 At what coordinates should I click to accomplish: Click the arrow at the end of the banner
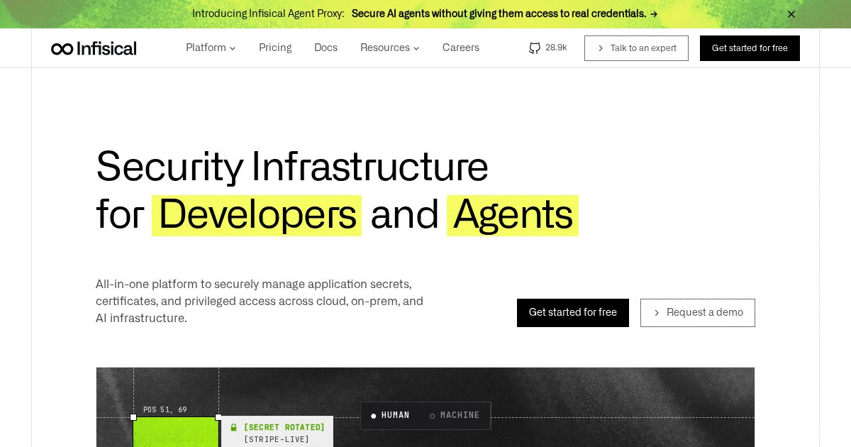(654, 14)
